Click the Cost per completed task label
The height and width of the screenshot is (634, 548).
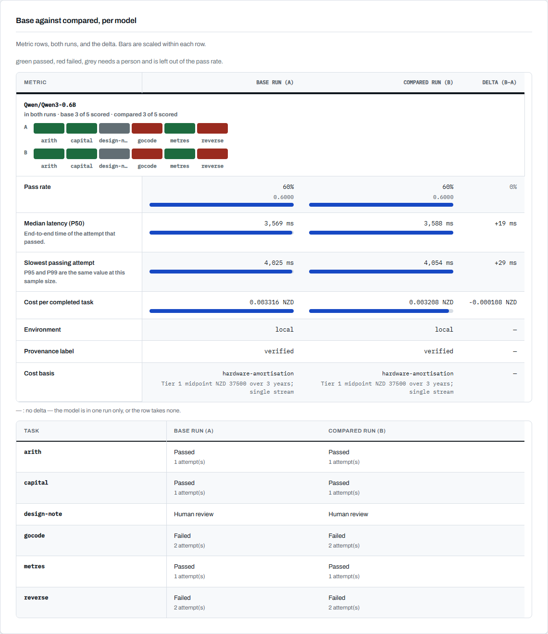(59, 302)
